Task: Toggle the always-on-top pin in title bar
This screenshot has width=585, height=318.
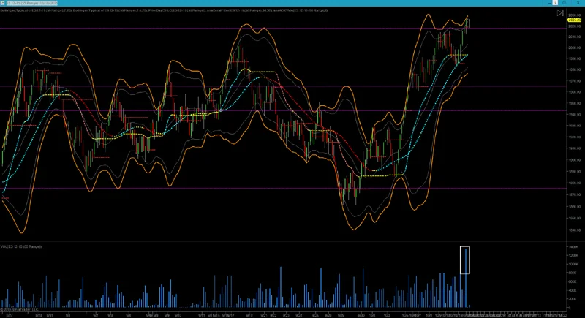Action: click(555, 3)
